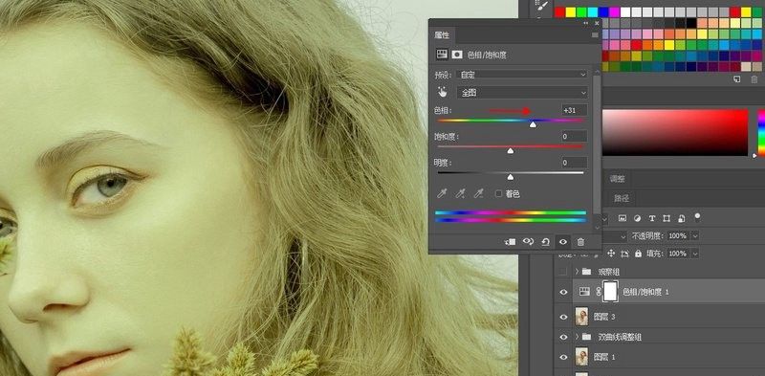The height and width of the screenshot is (376, 765).
Task: Show the hidden 观察组 group
Action: tap(563, 272)
